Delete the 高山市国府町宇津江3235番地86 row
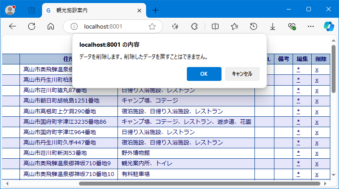The height and width of the screenshot is (189, 339). coord(317,122)
